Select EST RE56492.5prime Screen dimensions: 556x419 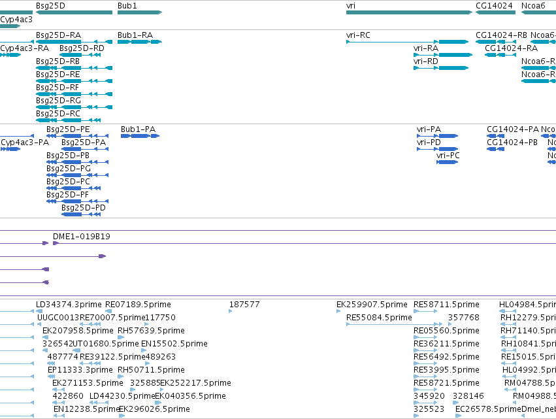click(x=425, y=363)
